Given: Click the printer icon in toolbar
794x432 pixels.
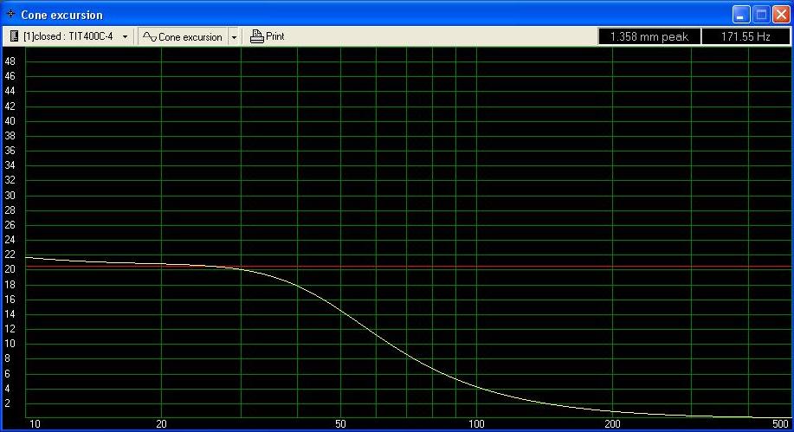Looking at the screenshot, I should [x=256, y=36].
